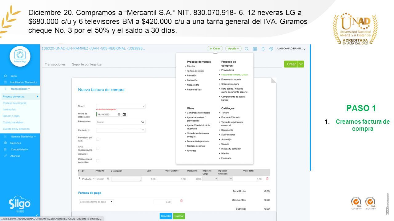Screen dimensions: 394x221
Task: Click the Guardar button
Action: pos(179,216)
